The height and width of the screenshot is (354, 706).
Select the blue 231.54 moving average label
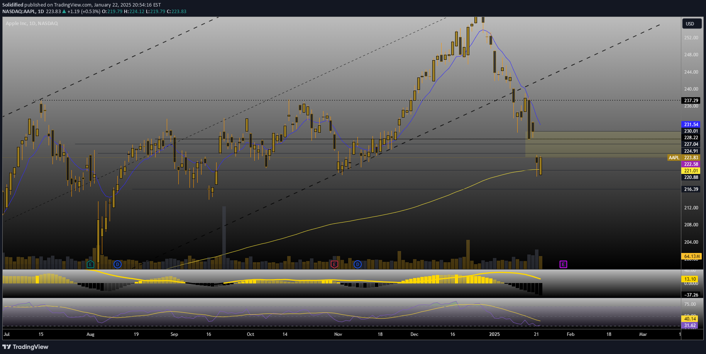[691, 125]
